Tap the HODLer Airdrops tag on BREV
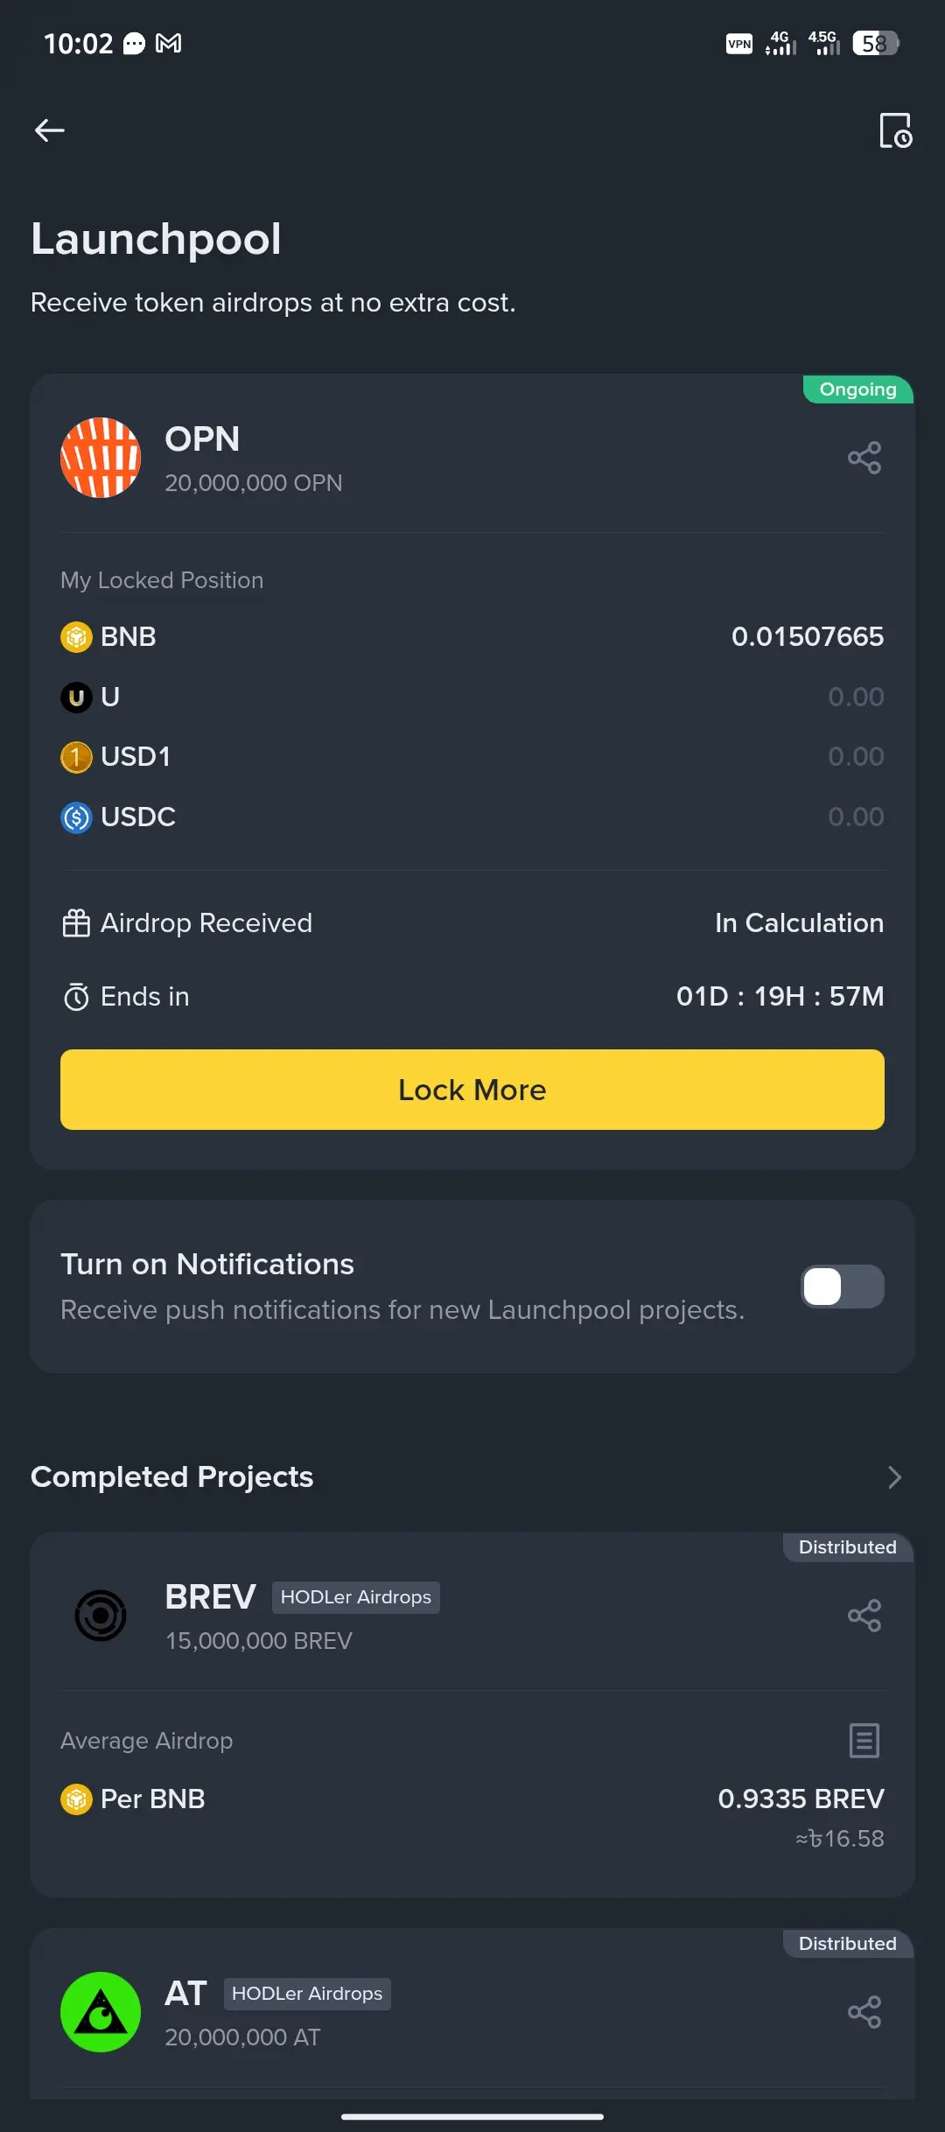Viewport: 945px width, 2132px height. click(356, 1597)
